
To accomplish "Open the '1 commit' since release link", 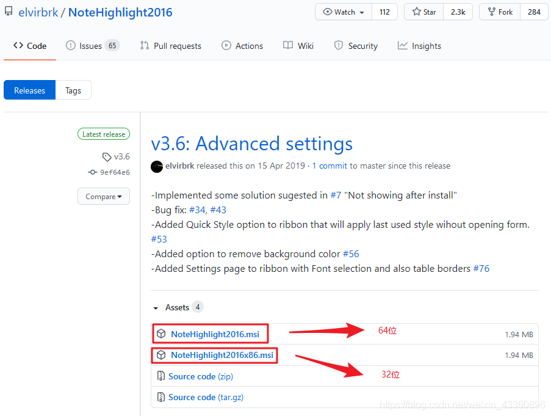I will pyautogui.click(x=330, y=166).
